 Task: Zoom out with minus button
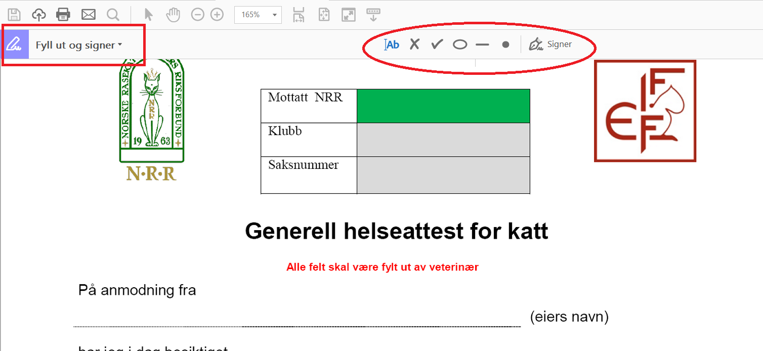tap(197, 15)
